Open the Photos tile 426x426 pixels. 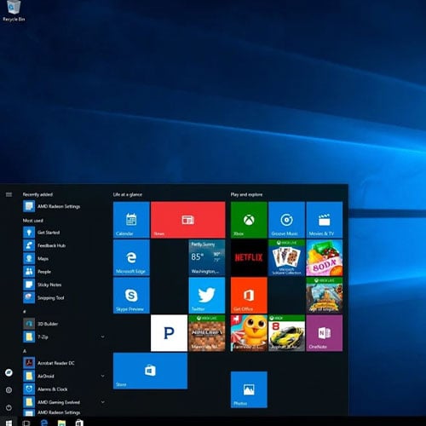(x=249, y=389)
